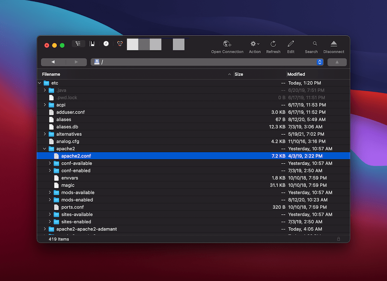387x281 pixels.
Task: Collapse the etc folder
Action: [40, 83]
